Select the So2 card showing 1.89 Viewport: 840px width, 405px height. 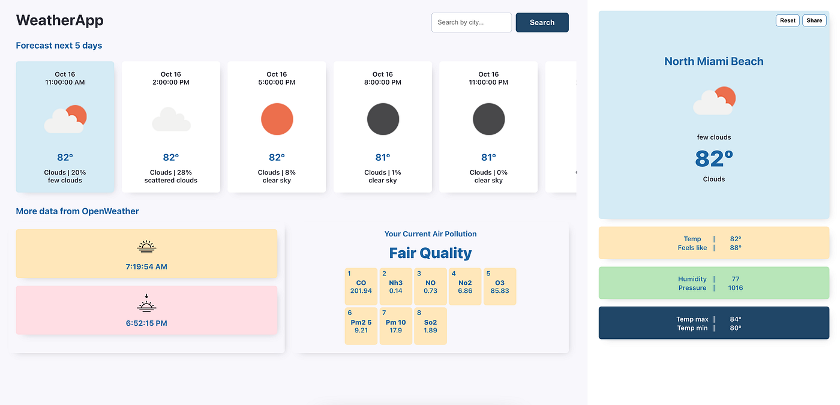430,326
